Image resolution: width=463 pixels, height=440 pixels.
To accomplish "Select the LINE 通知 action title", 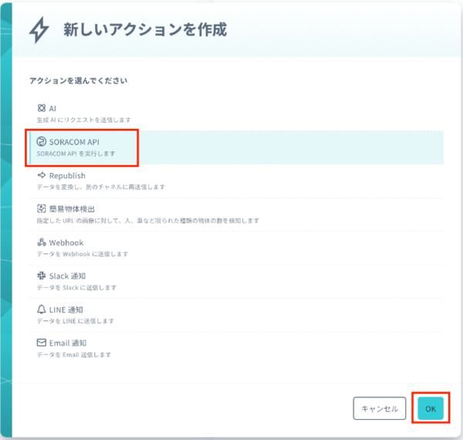I will pos(66,310).
